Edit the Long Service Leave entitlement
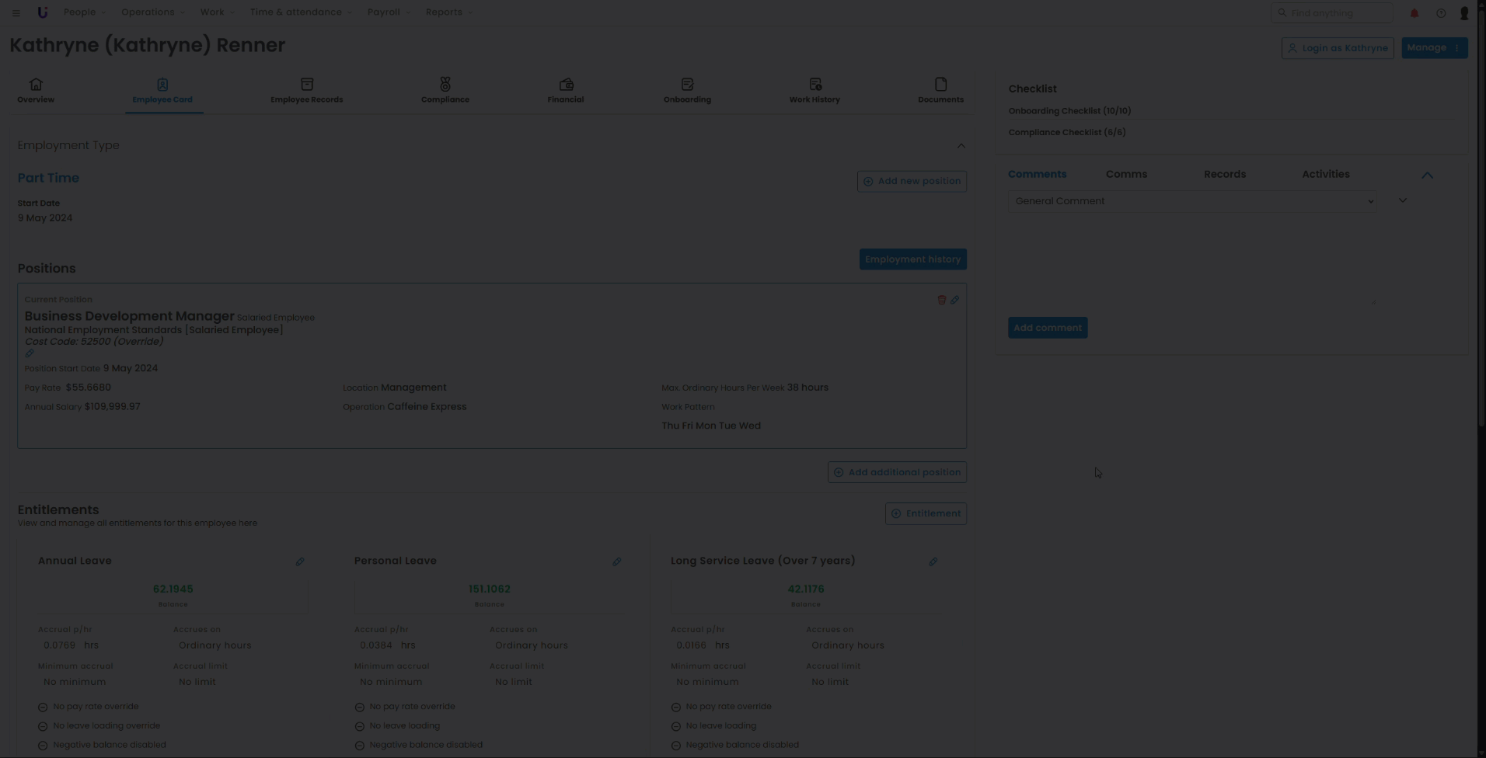Viewport: 1486px width, 758px height. pyautogui.click(x=933, y=562)
